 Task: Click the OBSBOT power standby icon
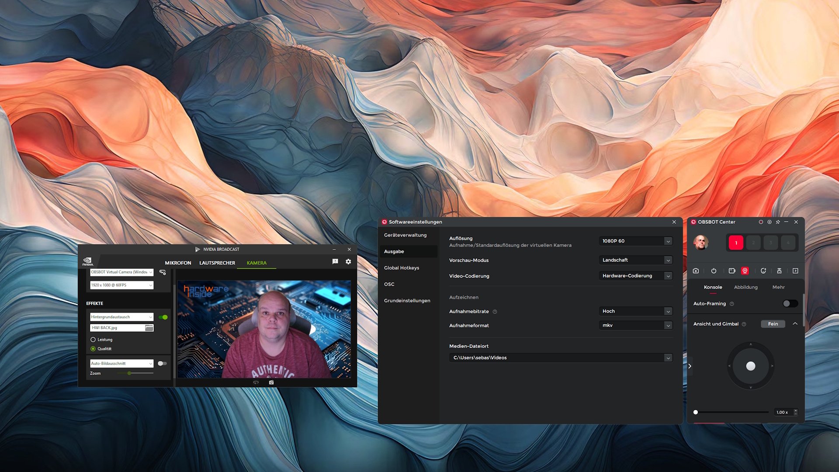[x=714, y=271]
